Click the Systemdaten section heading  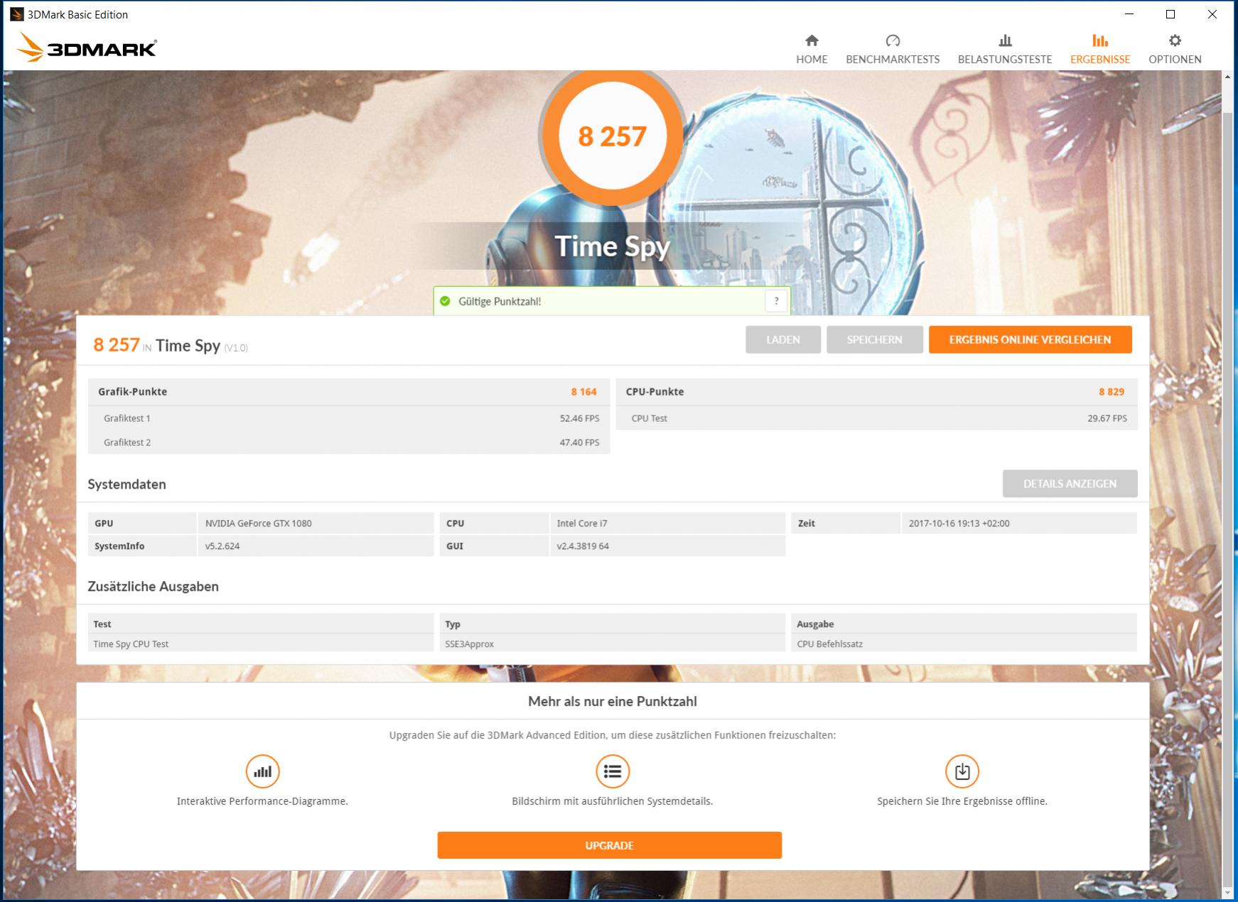coord(127,484)
